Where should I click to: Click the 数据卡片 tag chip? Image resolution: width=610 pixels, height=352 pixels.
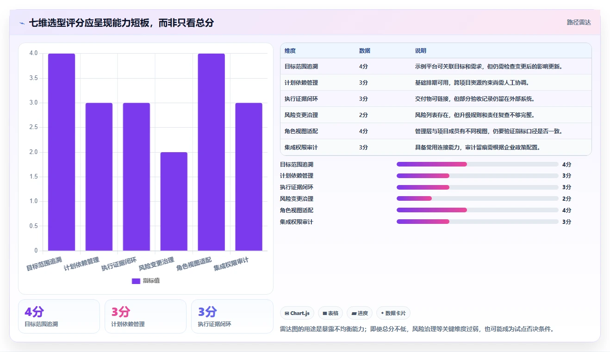393,313
